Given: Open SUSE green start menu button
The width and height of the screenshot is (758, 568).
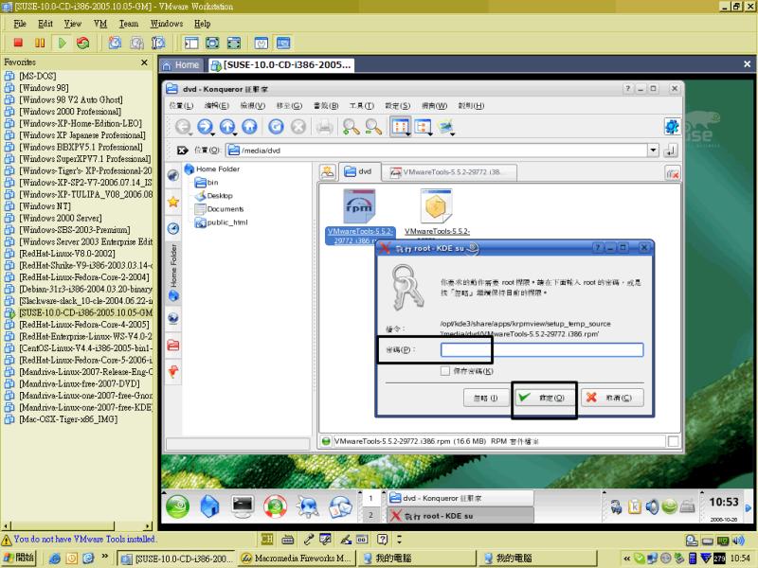Looking at the screenshot, I should click(x=177, y=506).
